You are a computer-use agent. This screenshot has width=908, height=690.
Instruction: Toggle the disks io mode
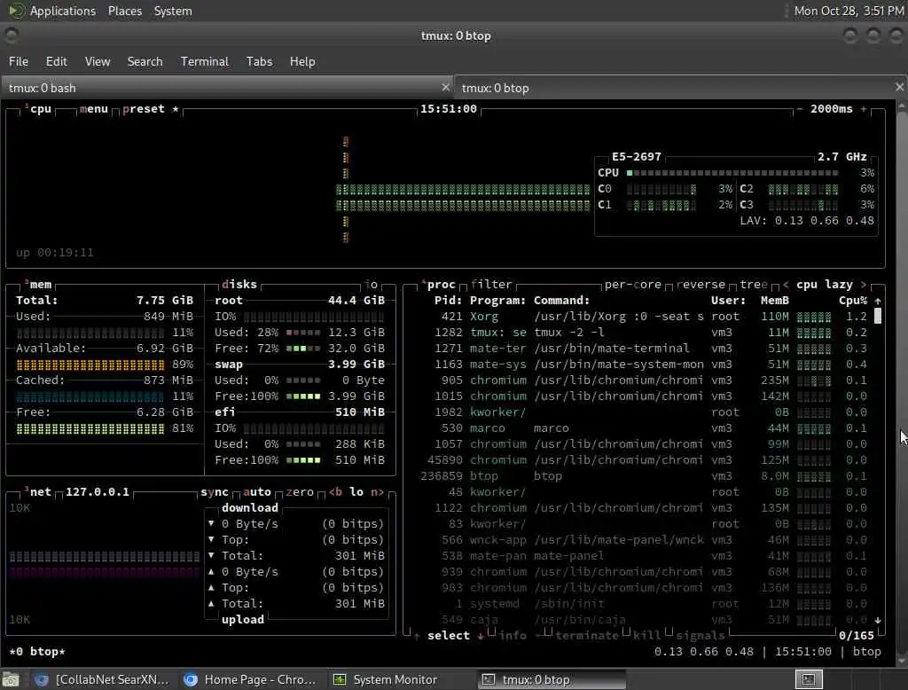(372, 285)
